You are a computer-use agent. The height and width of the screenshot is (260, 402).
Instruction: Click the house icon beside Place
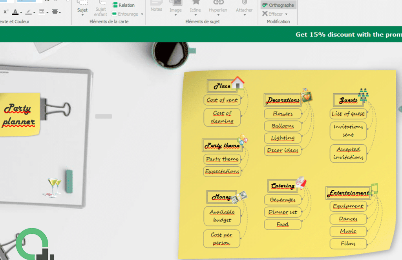click(238, 83)
